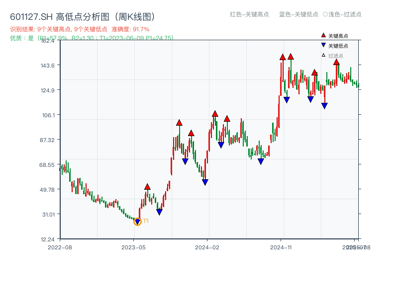Viewport: 398px width, 298px height.
Task: Select the lower red triangle of the late-2023 pair
Action: pos(191,133)
